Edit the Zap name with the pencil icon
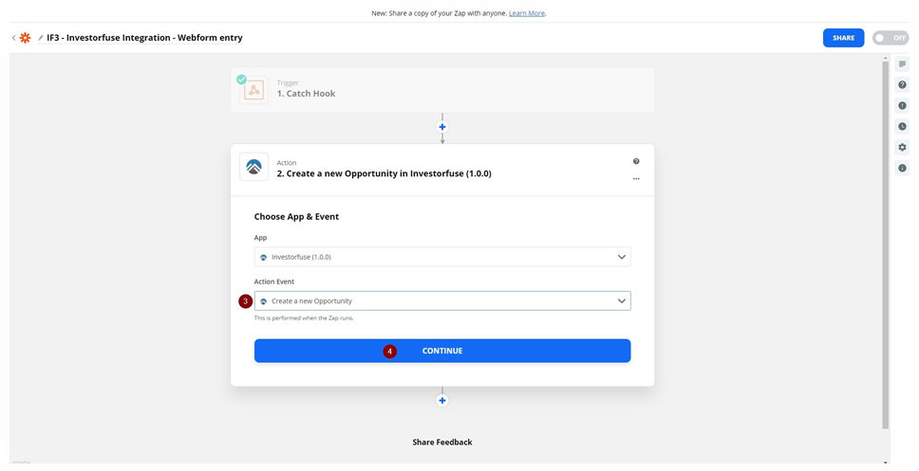This screenshot has height=471, width=919. (41, 38)
